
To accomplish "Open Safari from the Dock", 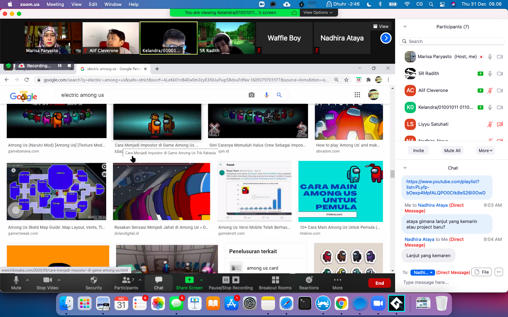I will 286,303.
